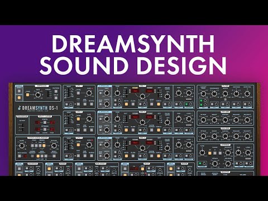
Task: Click the LFO 2 Rate knob
Action: (x=89, y=119)
